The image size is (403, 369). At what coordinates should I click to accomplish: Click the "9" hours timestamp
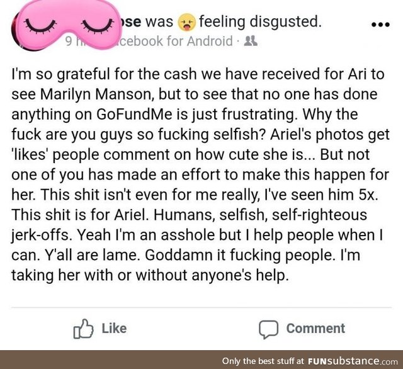click(69, 42)
